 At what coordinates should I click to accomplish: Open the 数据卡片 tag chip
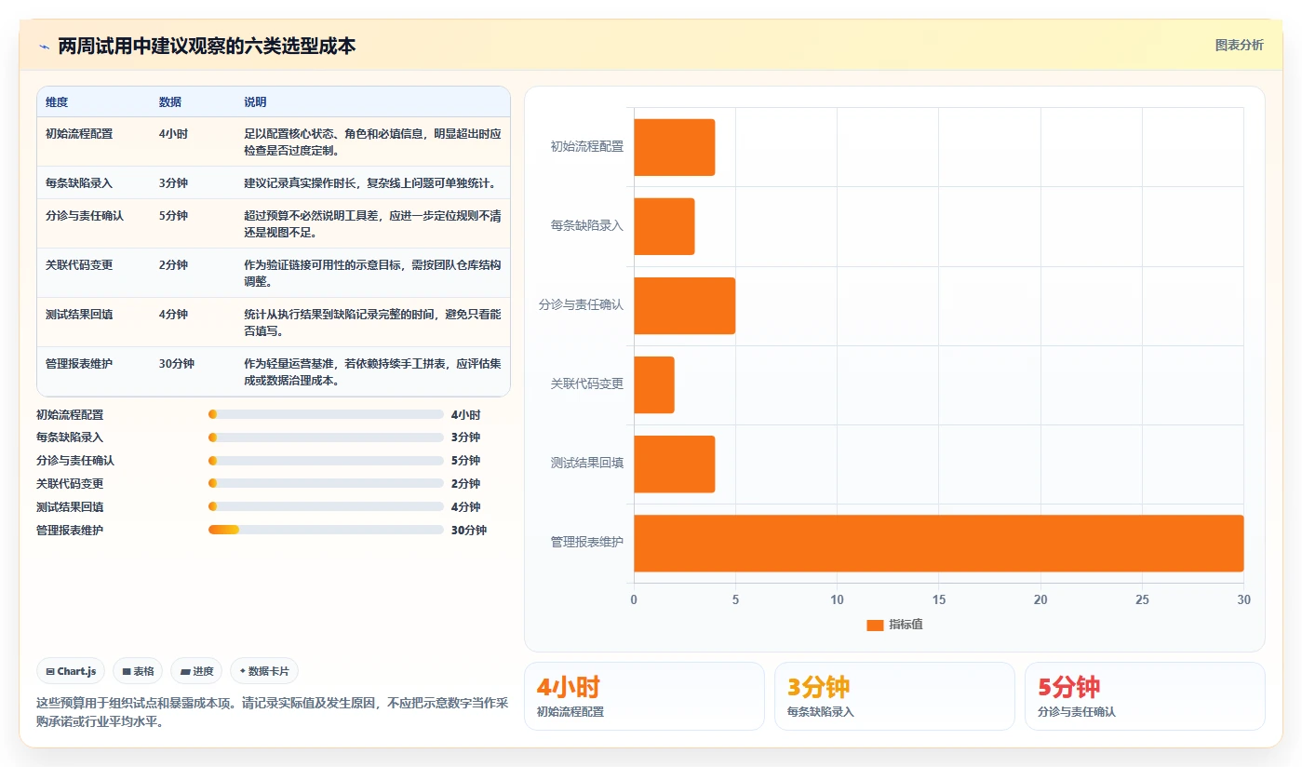click(264, 671)
